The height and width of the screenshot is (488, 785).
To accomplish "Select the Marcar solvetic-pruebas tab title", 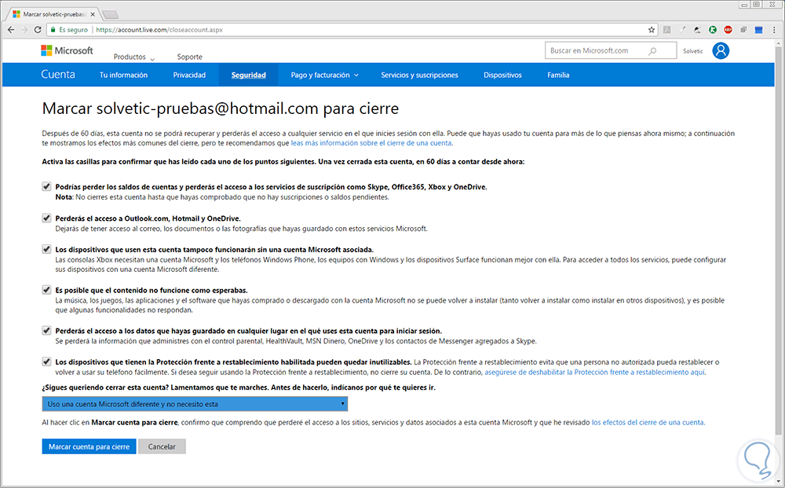I will click(x=54, y=14).
